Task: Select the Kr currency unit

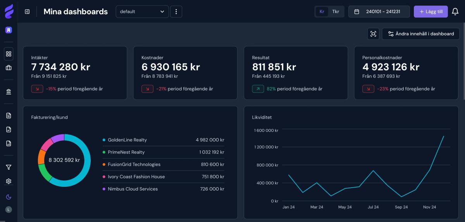Action: 322,12
